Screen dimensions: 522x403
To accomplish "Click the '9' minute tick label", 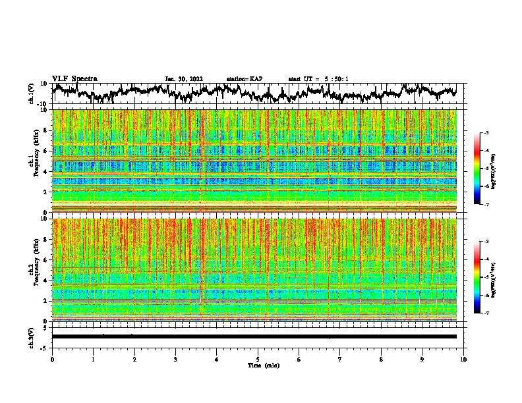I will (422, 360).
